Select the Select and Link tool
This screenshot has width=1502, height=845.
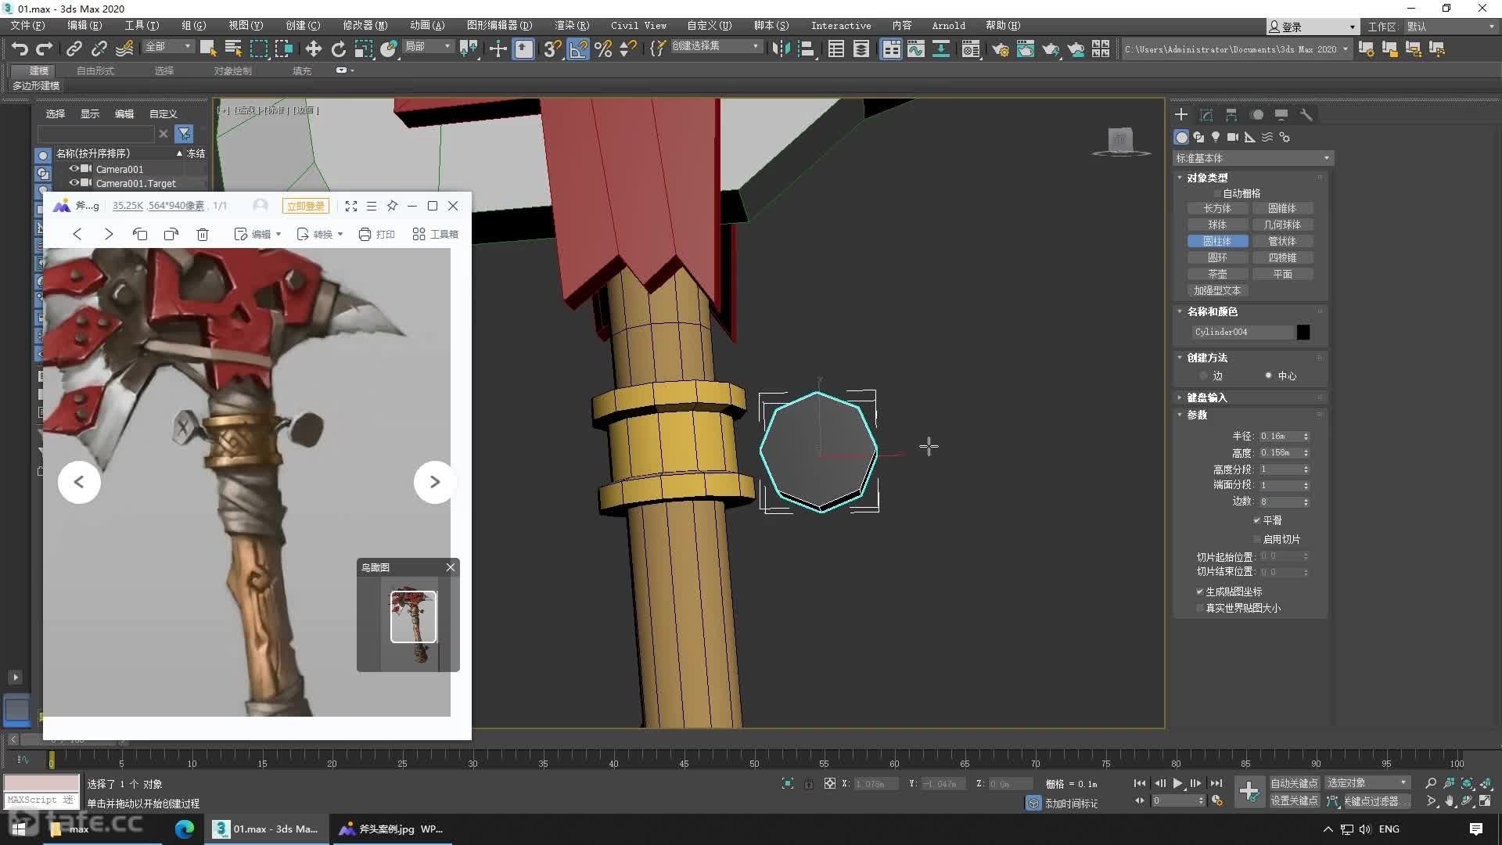(x=74, y=49)
